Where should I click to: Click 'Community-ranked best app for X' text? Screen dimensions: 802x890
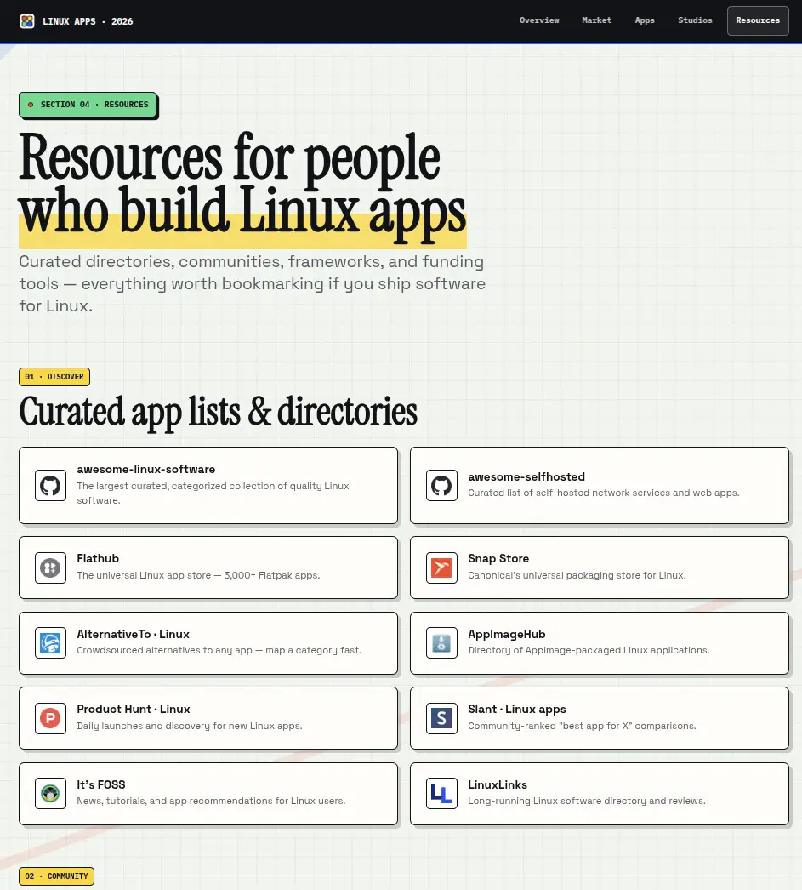(582, 726)
